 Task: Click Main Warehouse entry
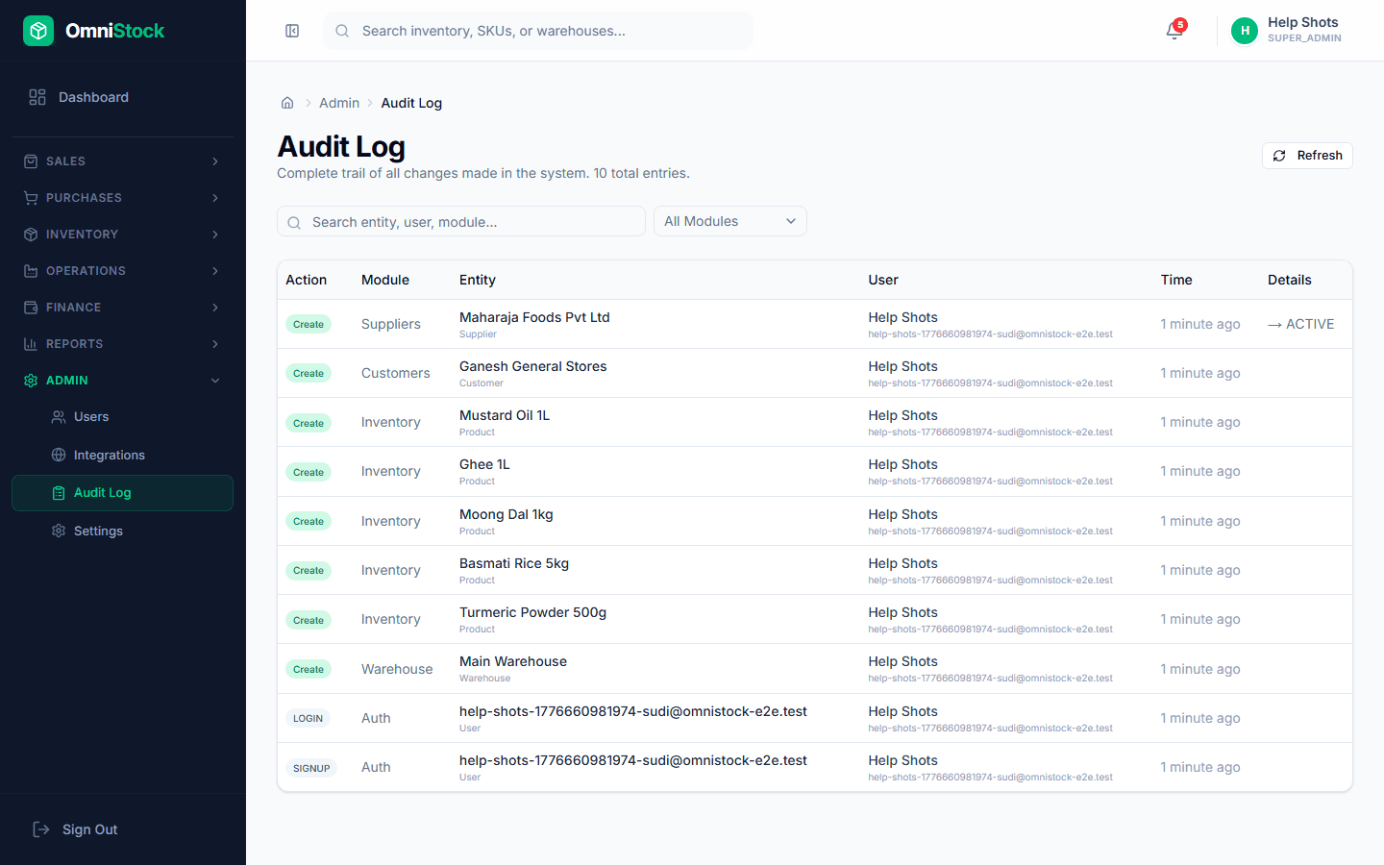tap(513, 661)
